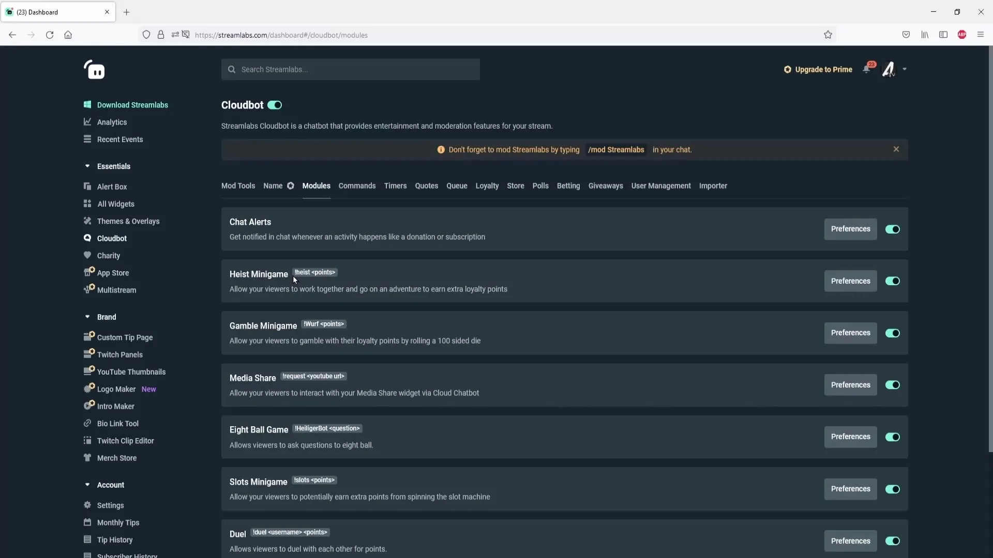
Task: Toggle the Chat Alerts module on/off
Action: pos(893,229)
